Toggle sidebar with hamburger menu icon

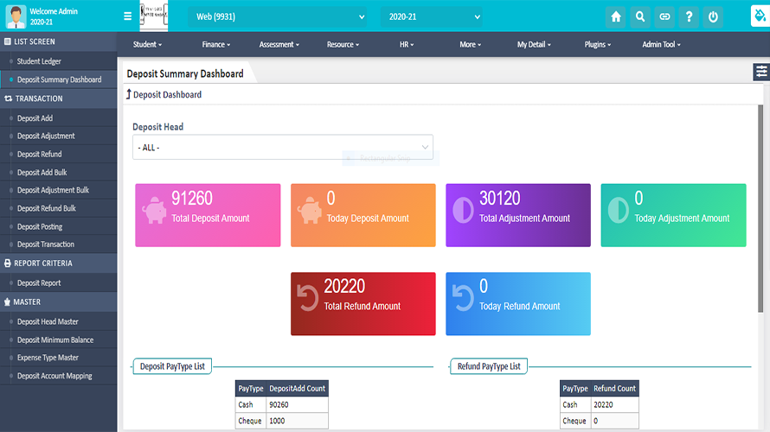point(128,16)
